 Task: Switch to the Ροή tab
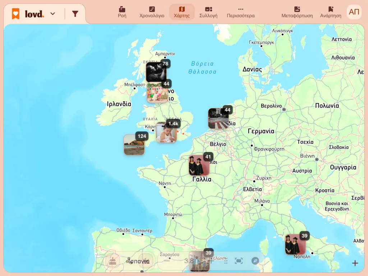122,12
